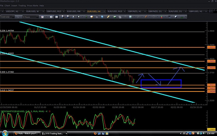Viewport: 217px width, 136px height.
Task: Expand ellipse tool dropdown arrow
Action: (158, 17)
